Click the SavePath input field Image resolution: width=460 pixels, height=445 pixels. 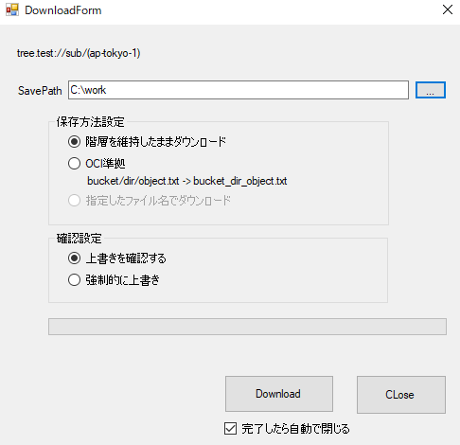(239, 90)
